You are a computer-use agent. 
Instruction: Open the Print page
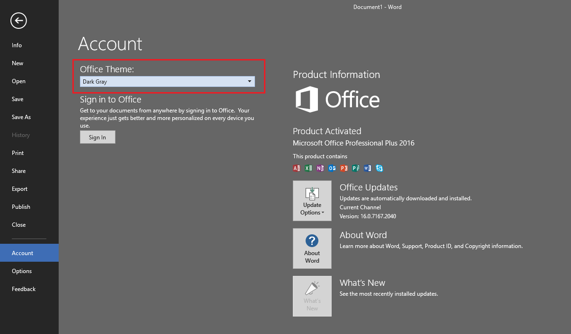click(x=29, y=153)
